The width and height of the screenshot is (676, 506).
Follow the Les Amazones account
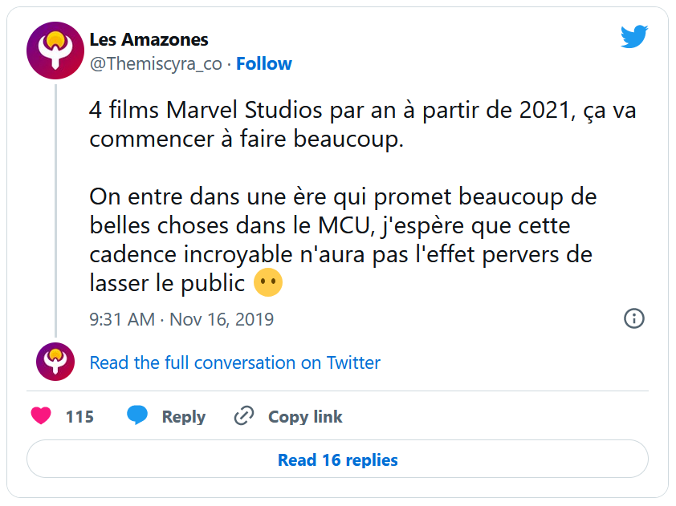point(263,63)
